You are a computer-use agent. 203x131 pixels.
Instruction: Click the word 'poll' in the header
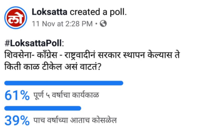118,12
